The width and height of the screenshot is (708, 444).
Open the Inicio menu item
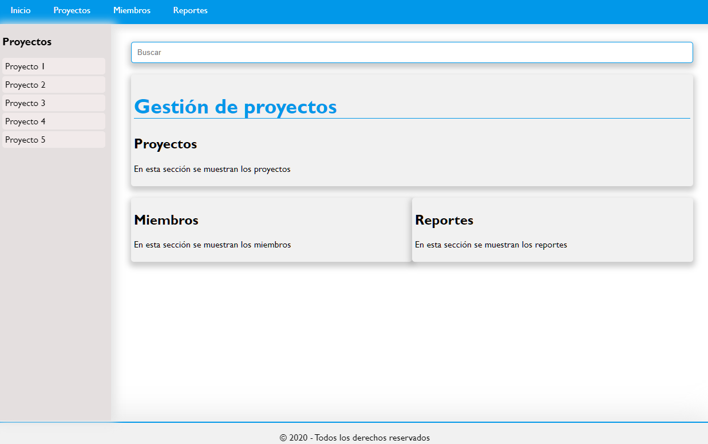point(20,10)
